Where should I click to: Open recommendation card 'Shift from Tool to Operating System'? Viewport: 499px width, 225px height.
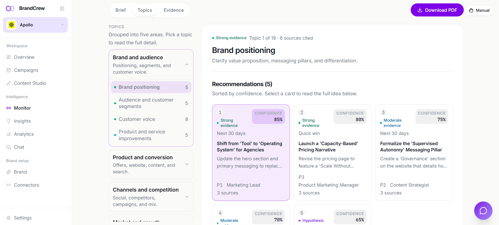(251, 153)
